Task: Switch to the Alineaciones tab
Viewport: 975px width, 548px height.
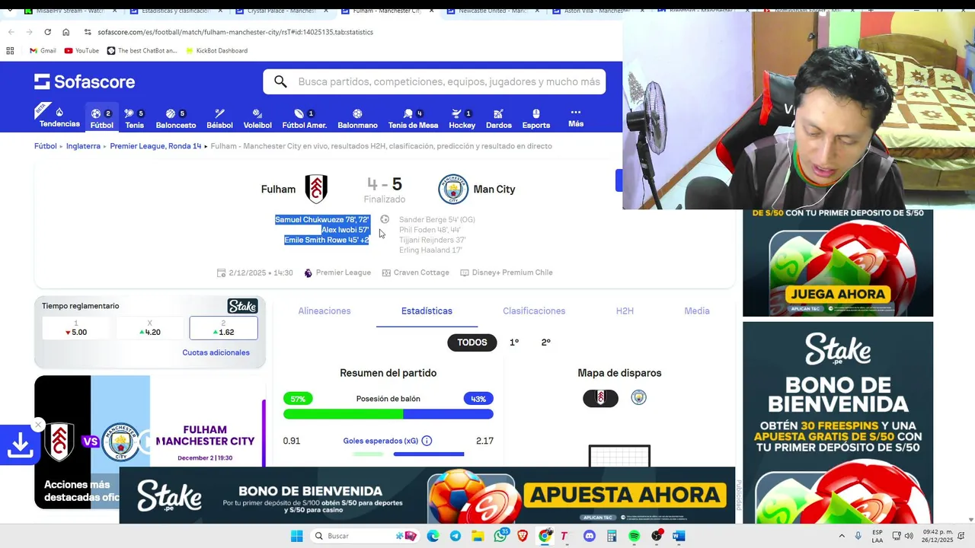Action: (x=324, y=311)
